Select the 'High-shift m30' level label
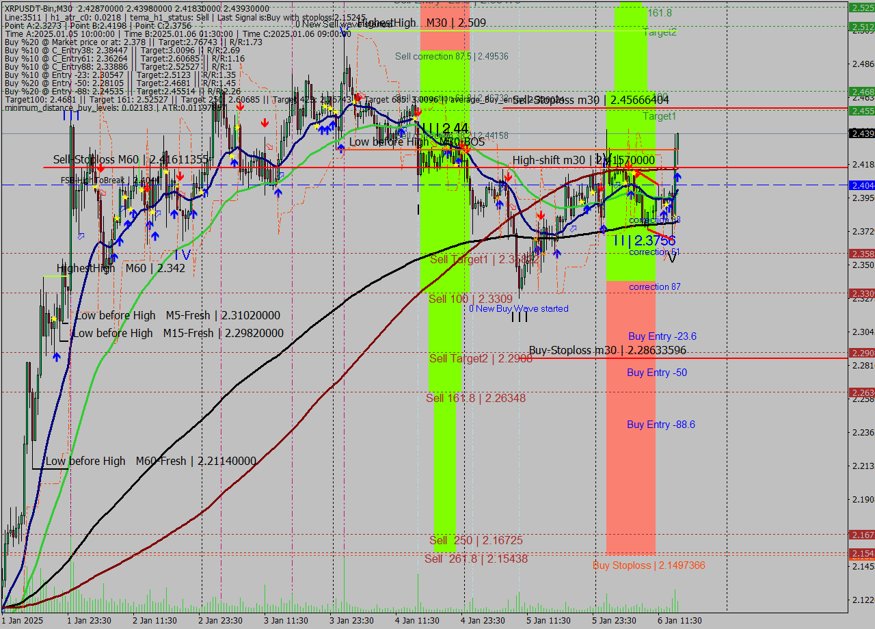Image resolution: width=875 pixels, height=629 pixels. coord(584,160)
